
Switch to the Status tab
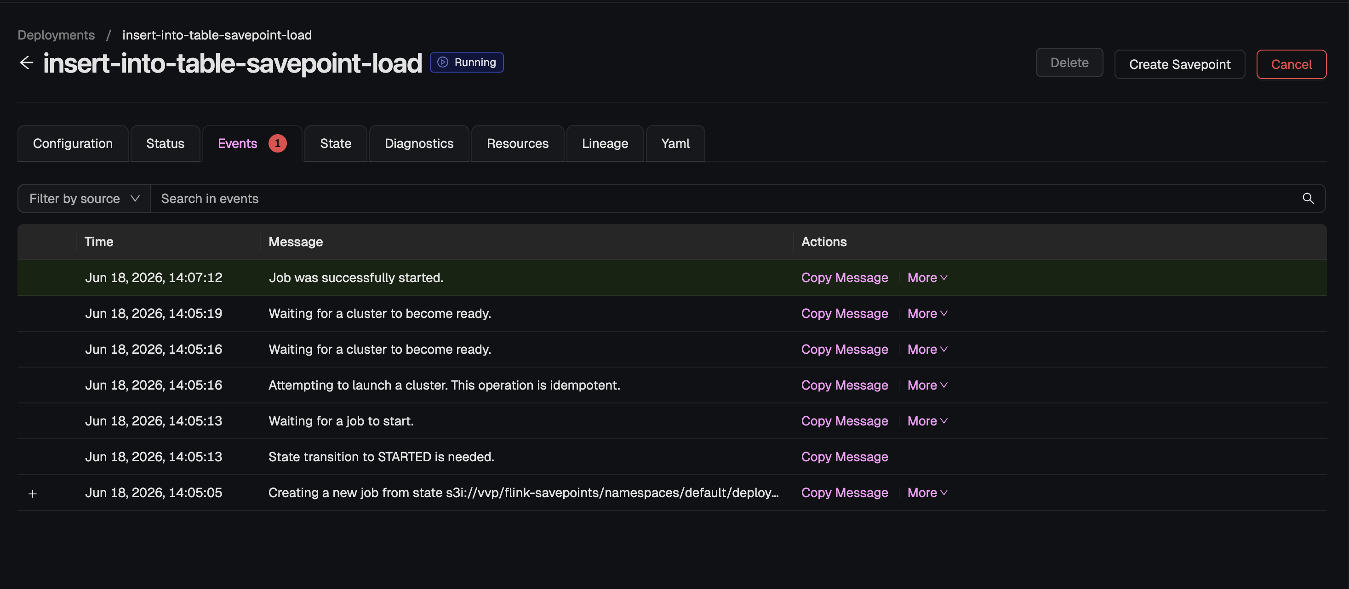coord(165,143)
